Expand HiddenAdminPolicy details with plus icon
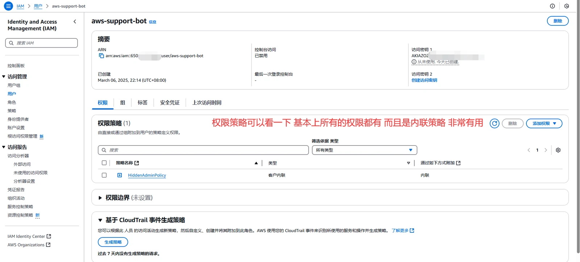The image size is (580, 262). tap(120, 175)
